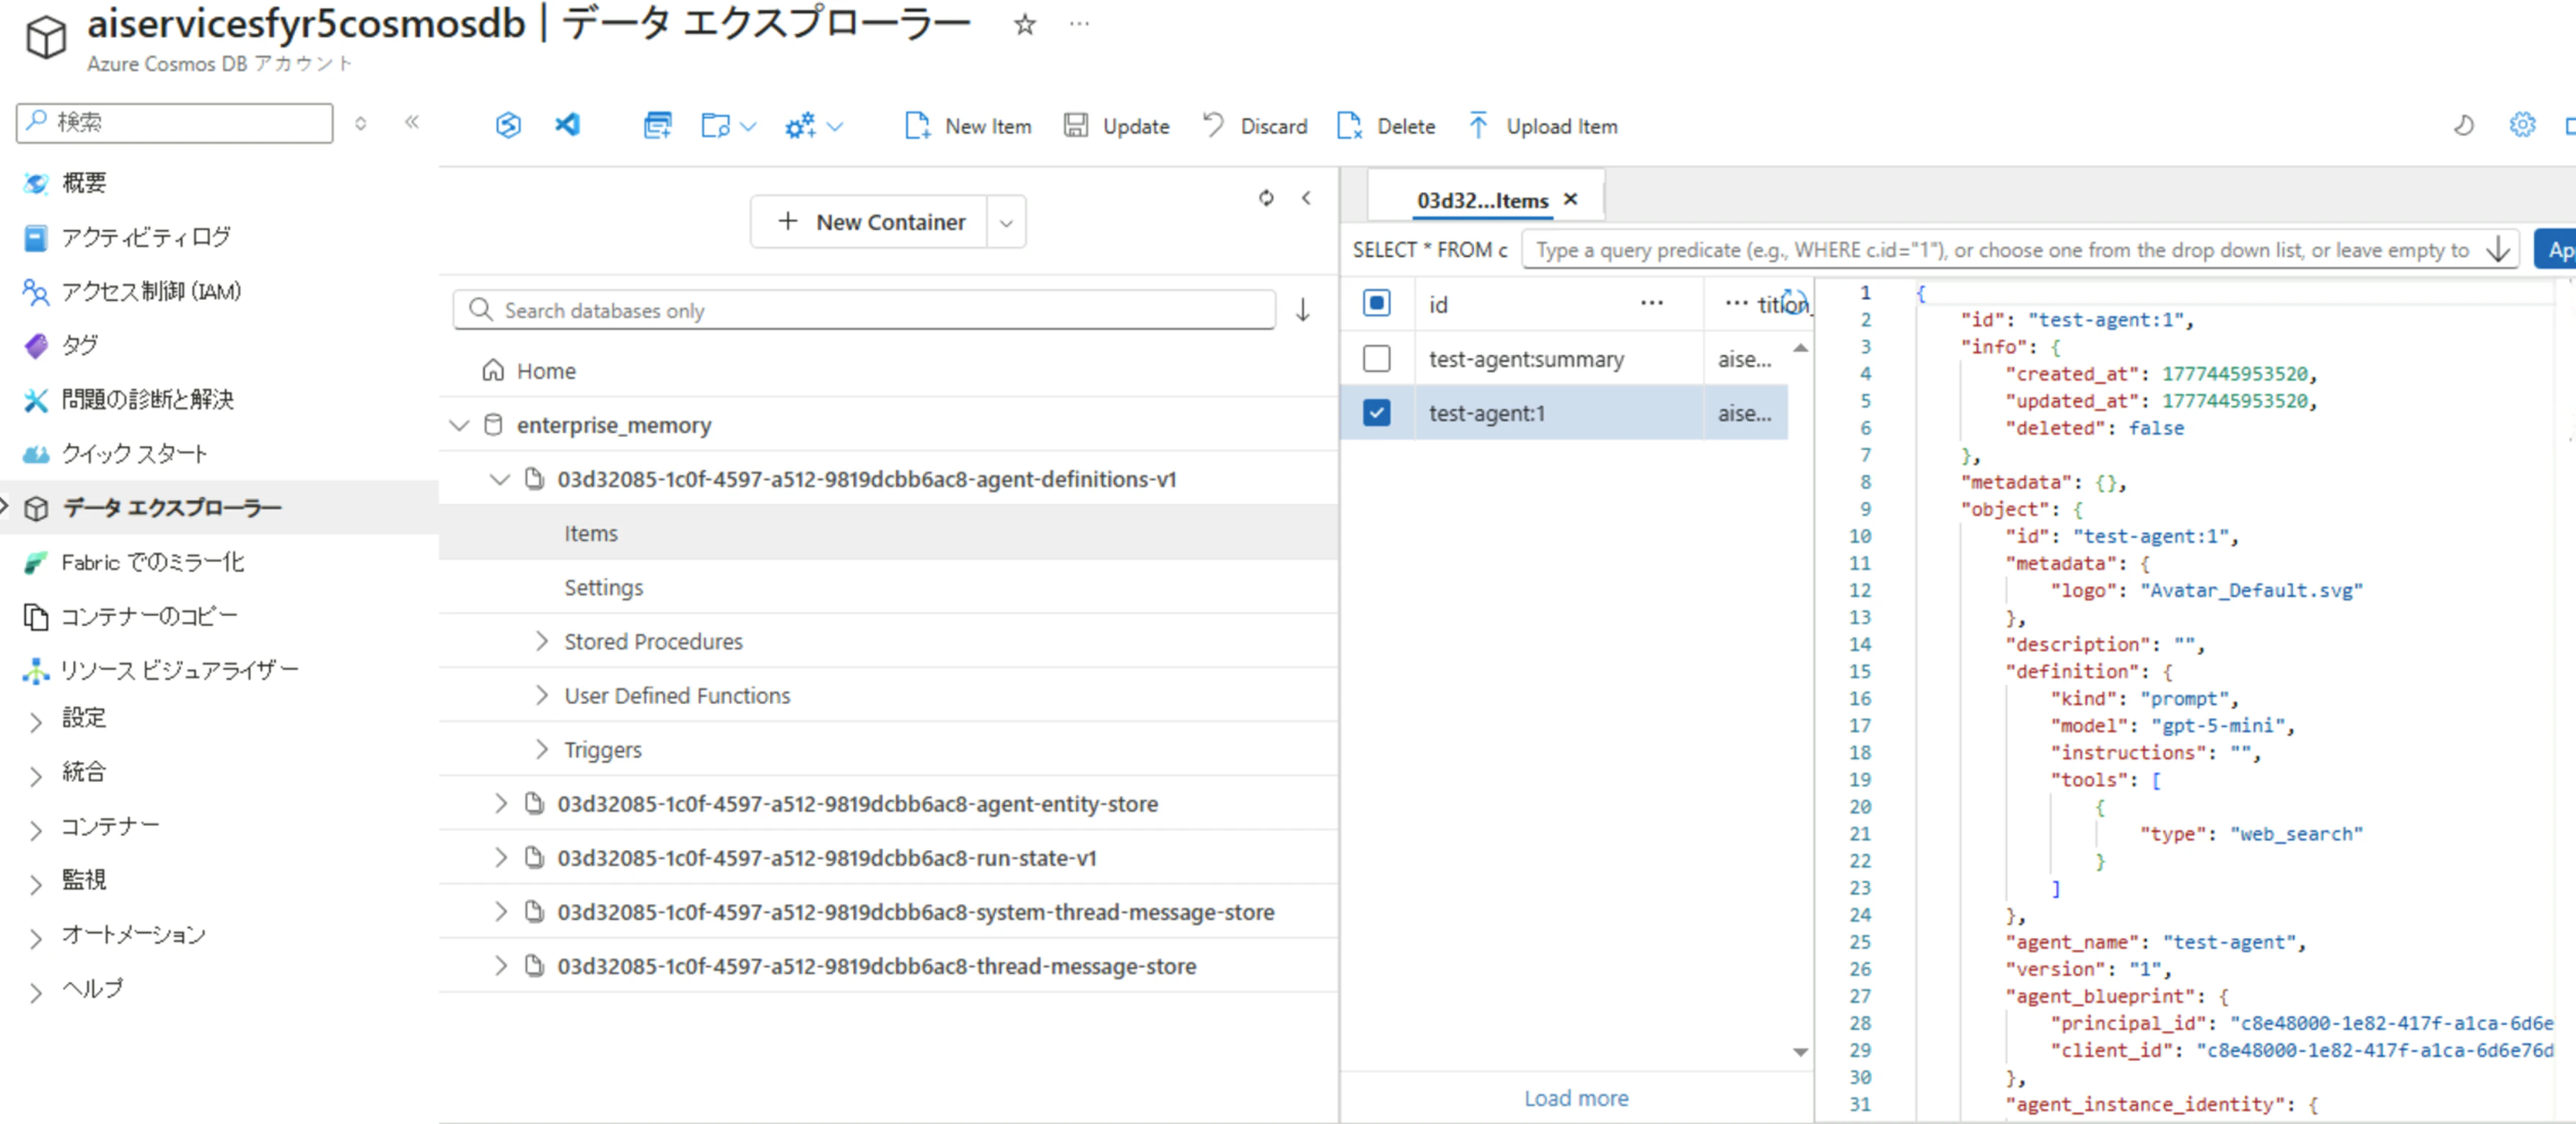This screenshot has width=2576, height=1124.
Task: Expand the run-state-v1 container
Action: click(x=500, y=857)
